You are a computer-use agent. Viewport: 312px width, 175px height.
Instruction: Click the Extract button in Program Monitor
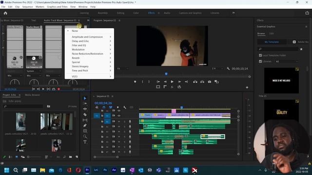[202, 82]
